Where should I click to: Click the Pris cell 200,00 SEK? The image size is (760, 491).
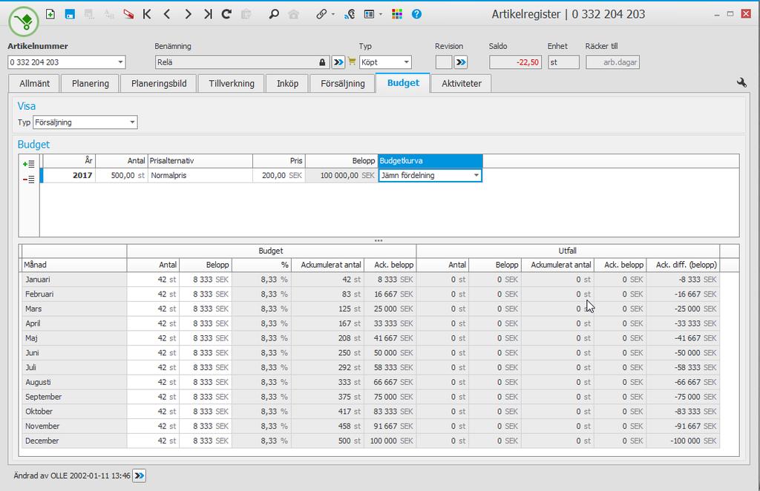[279, 175]
